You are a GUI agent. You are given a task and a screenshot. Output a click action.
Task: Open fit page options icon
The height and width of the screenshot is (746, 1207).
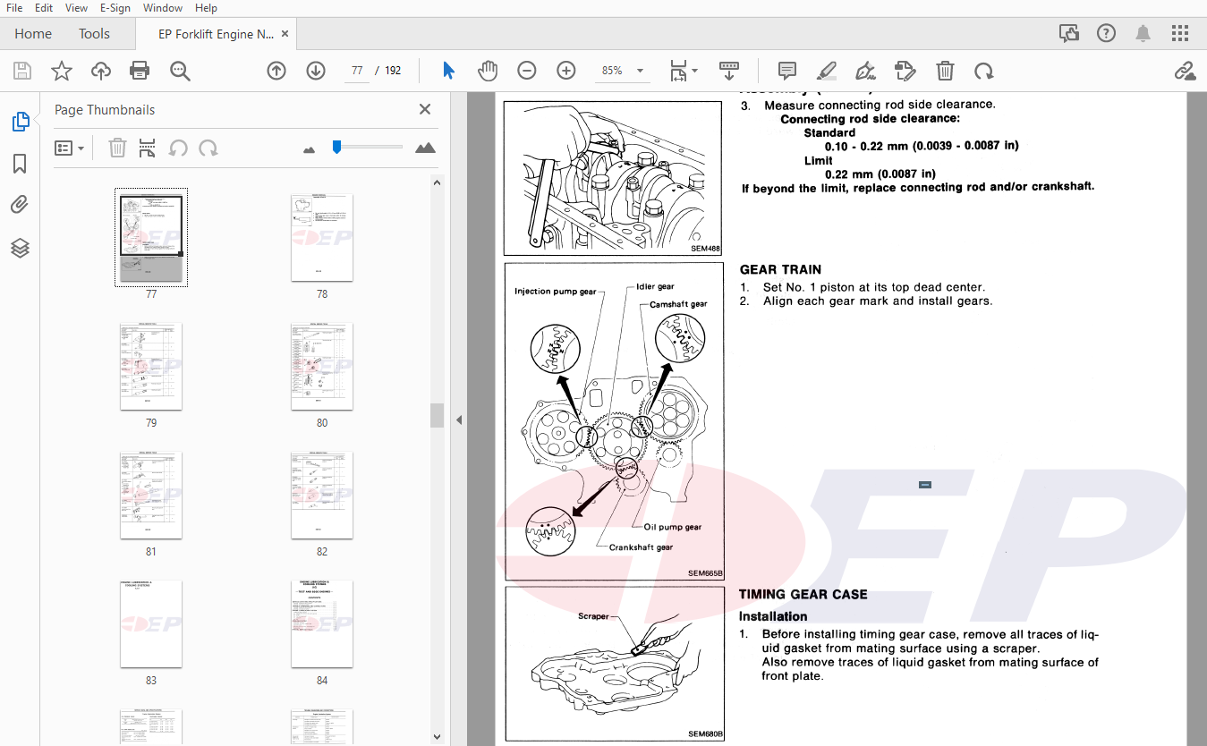point(684,71)
